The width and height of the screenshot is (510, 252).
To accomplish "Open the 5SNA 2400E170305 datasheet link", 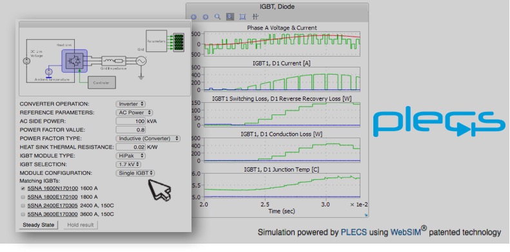I will point(53,206).
